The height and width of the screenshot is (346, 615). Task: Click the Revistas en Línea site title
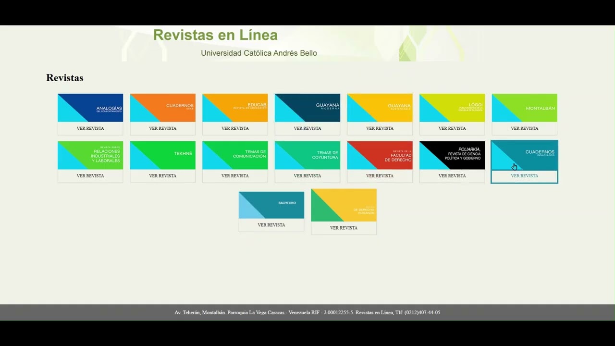[x=215, y=35]
